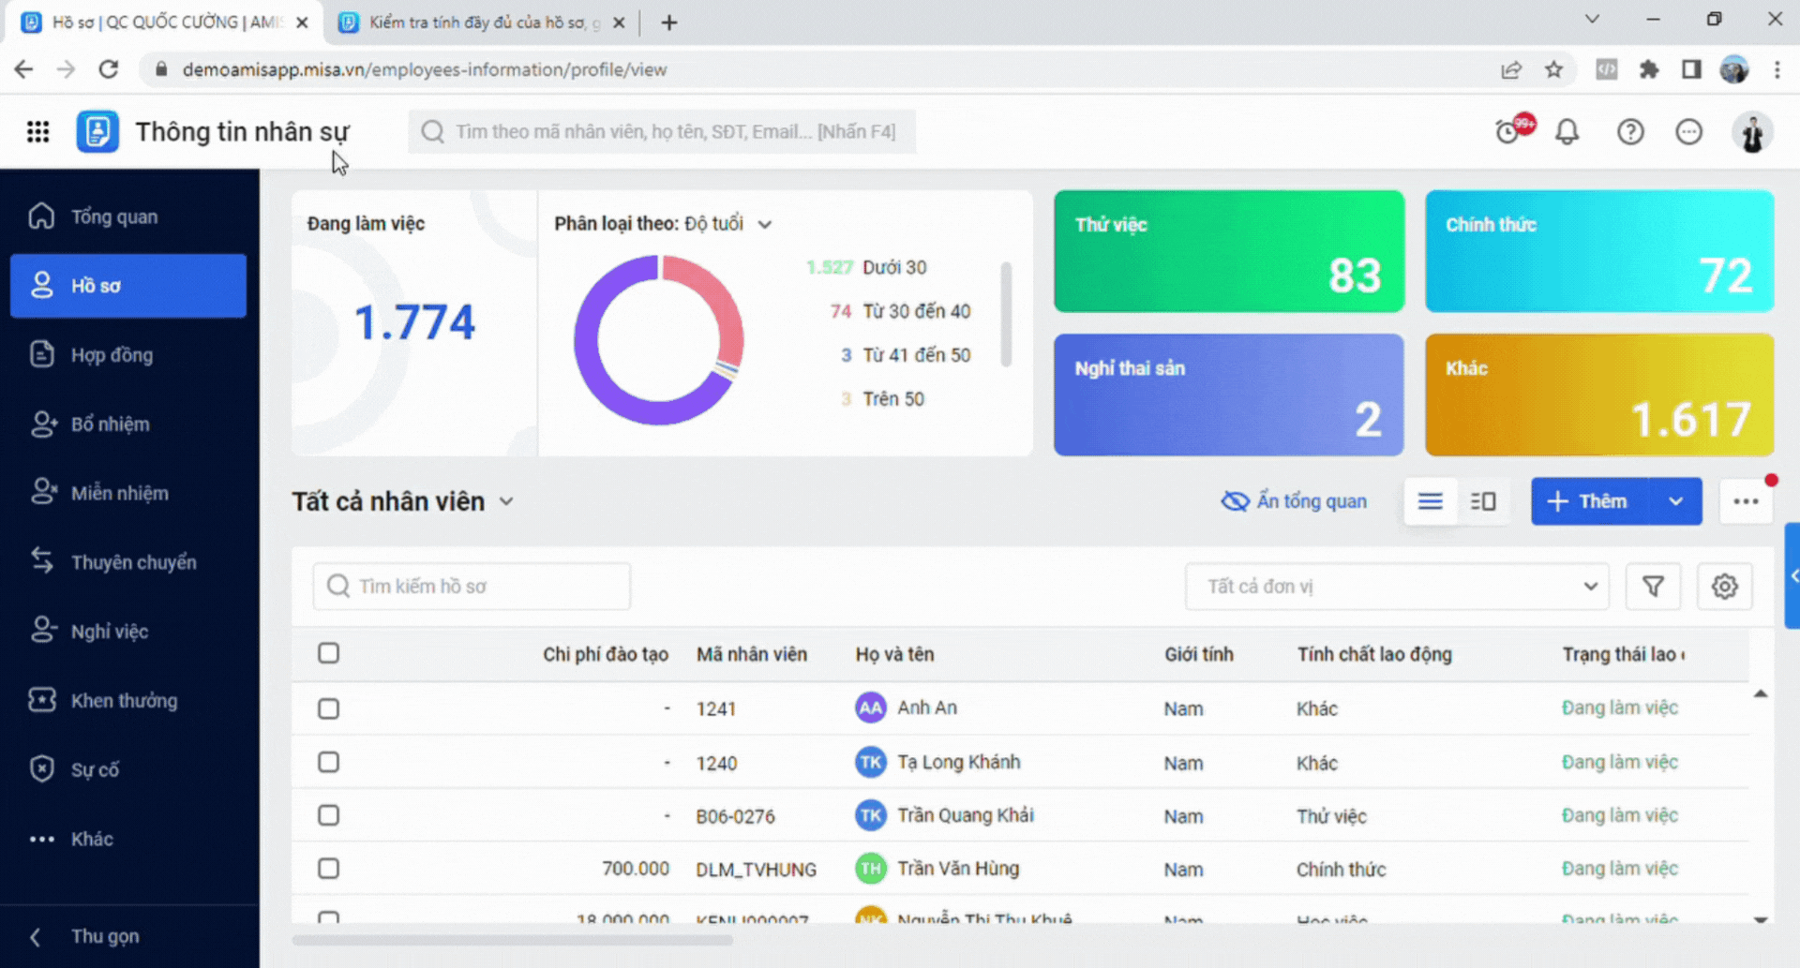
Task: Click the notification bell icon
Action: 1567,132
